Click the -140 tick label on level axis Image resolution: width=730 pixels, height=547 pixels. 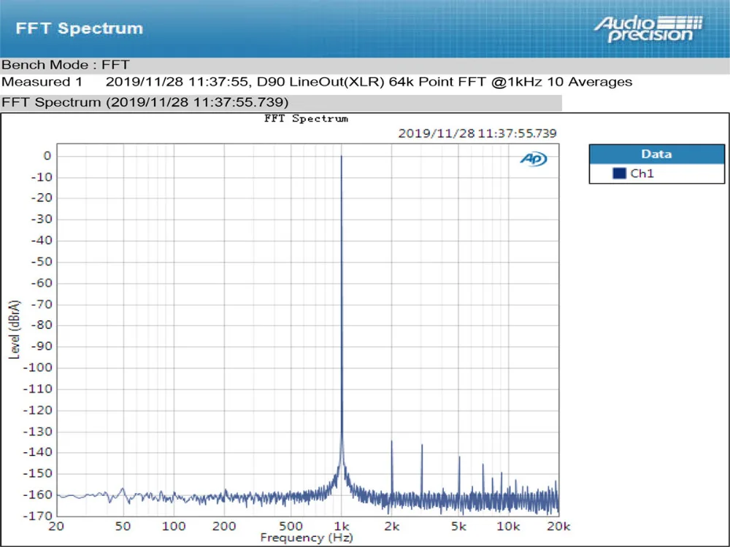tap(37, 452)
